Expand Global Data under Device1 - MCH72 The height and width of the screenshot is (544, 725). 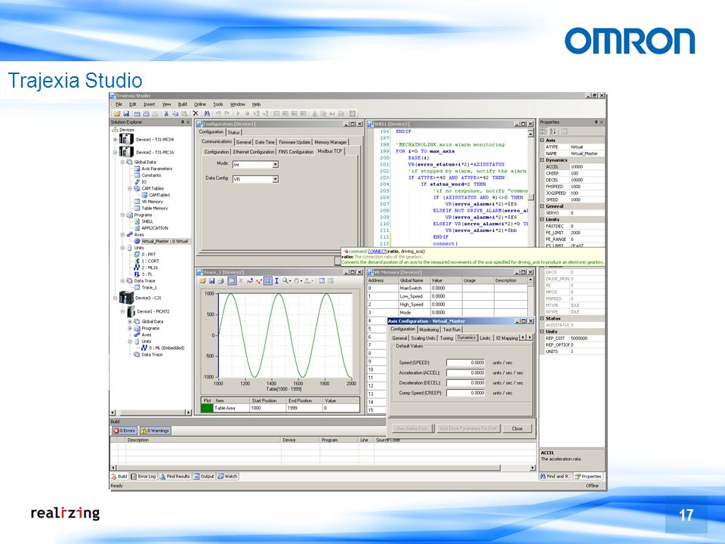pyautogui.click(x=131, y=322)
